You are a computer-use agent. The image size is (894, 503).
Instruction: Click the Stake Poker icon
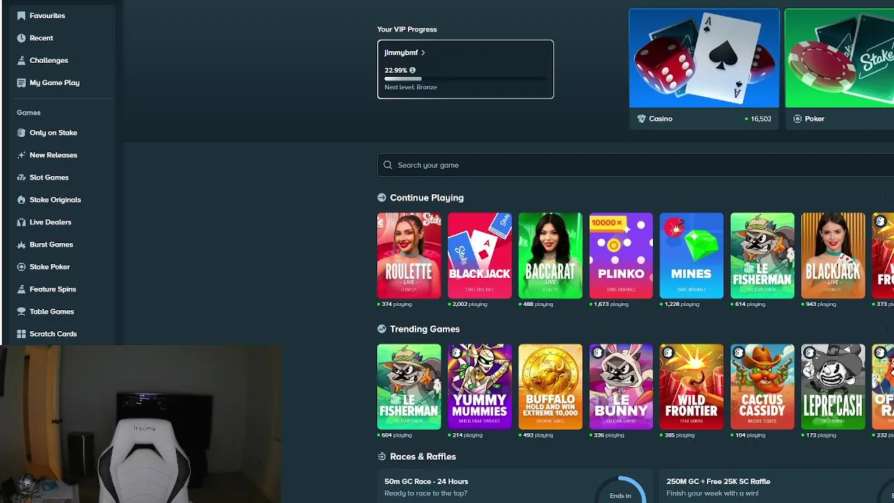(21, 267)
